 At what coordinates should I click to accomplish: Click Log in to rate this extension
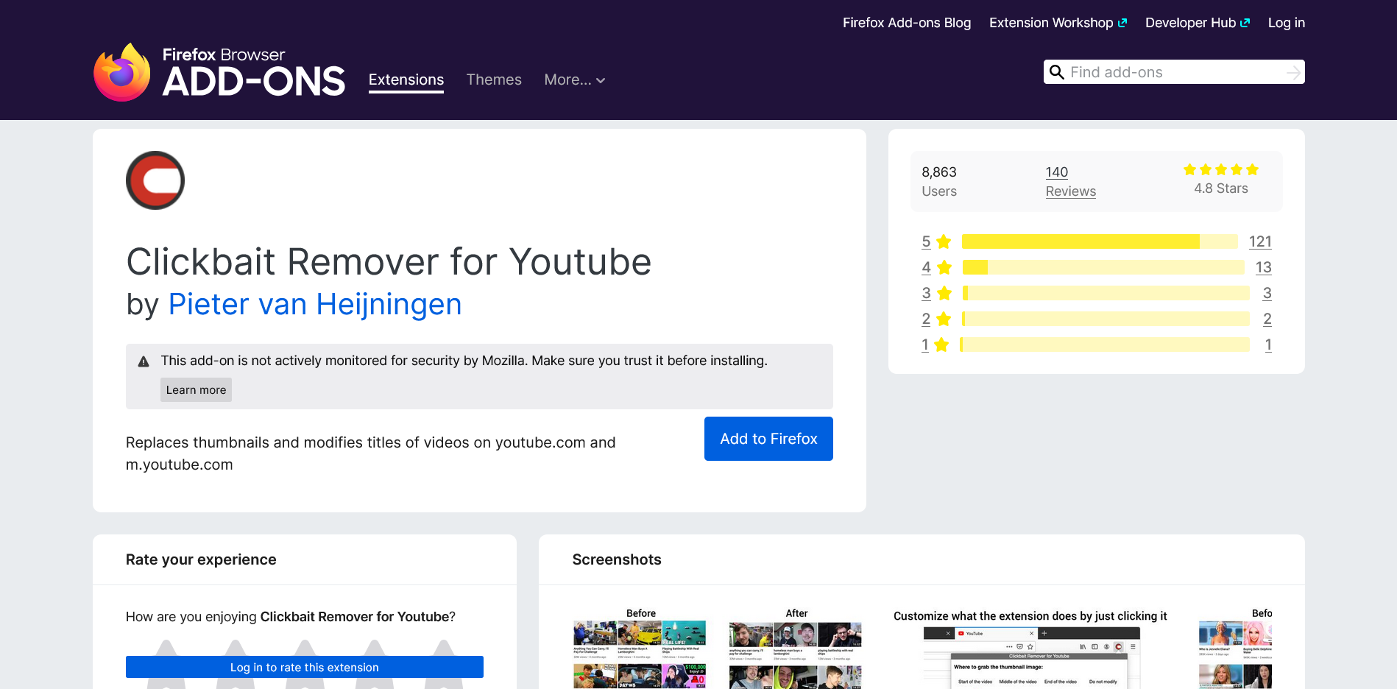[305, 667]
